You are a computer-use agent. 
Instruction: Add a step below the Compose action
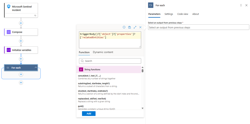(21, 41)
